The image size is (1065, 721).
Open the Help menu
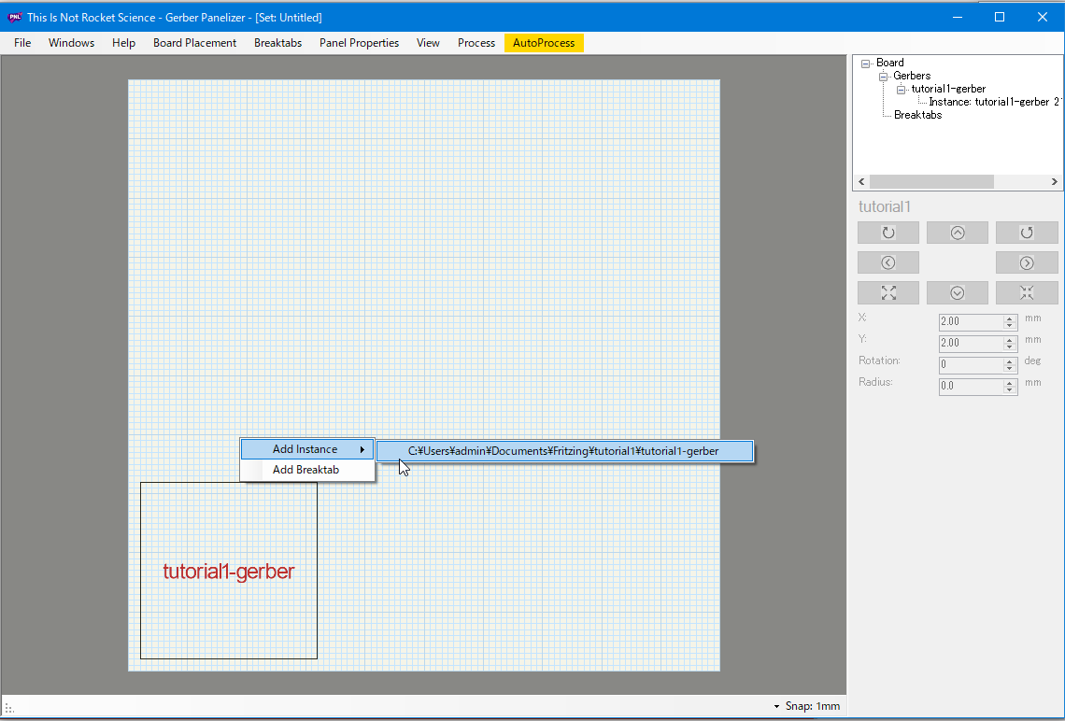tap(123, 43)
